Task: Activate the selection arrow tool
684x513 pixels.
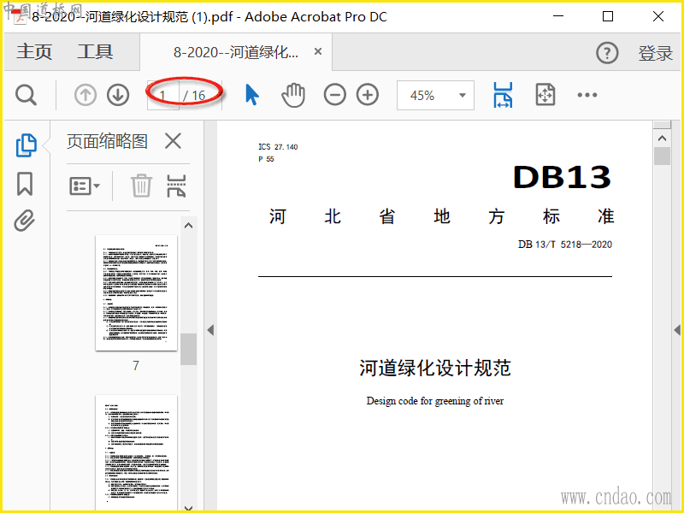Action: [x=252, y=95]
